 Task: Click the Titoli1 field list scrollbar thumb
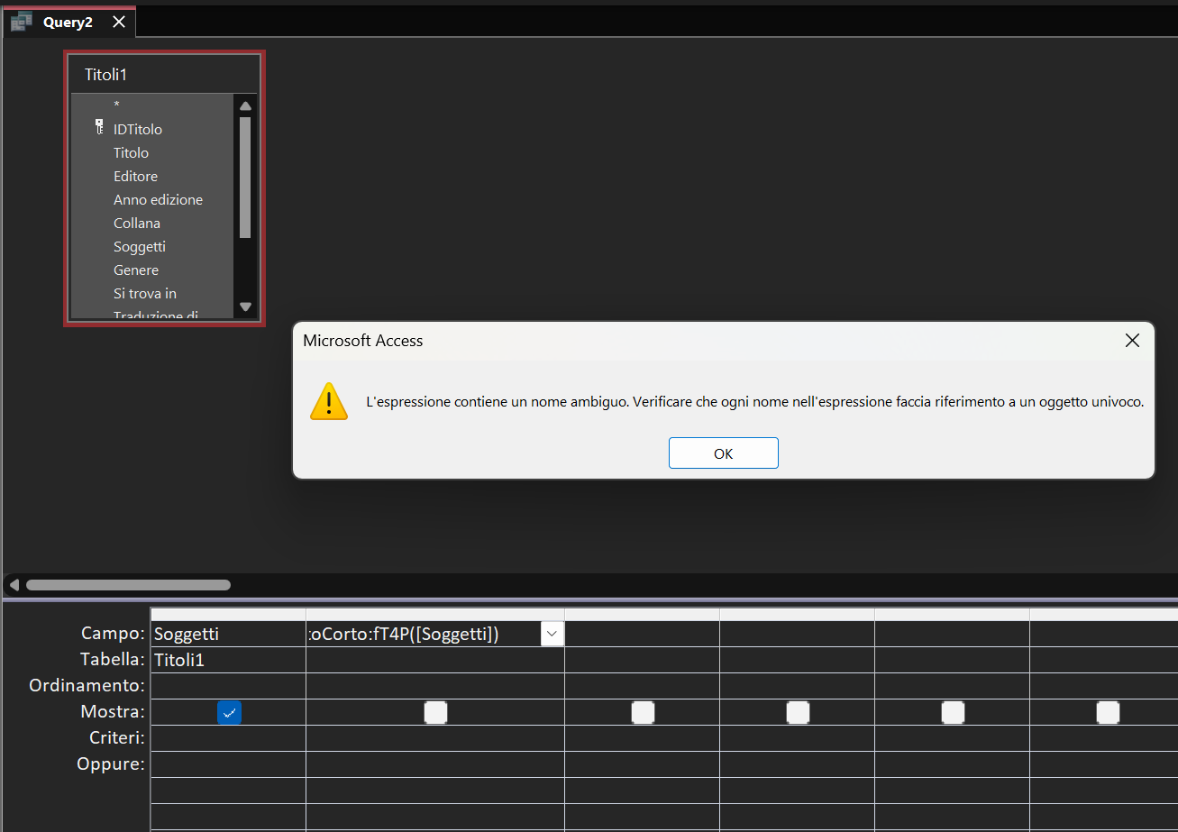click(245, 177)
